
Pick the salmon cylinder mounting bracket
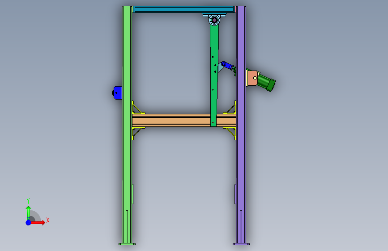[x=252, y=78]
